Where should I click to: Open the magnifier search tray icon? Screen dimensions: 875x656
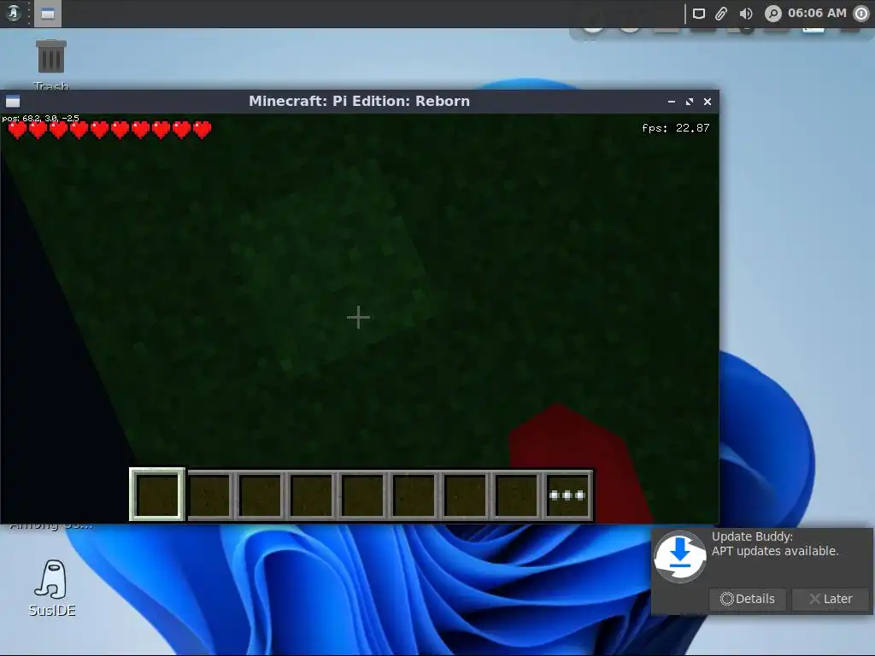[x=772, y=14]
